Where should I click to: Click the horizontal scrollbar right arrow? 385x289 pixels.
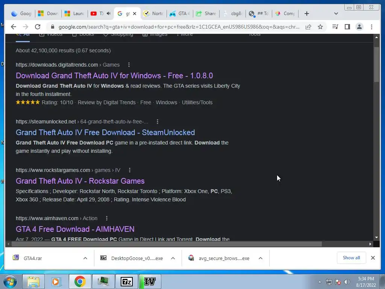(370, 244)
